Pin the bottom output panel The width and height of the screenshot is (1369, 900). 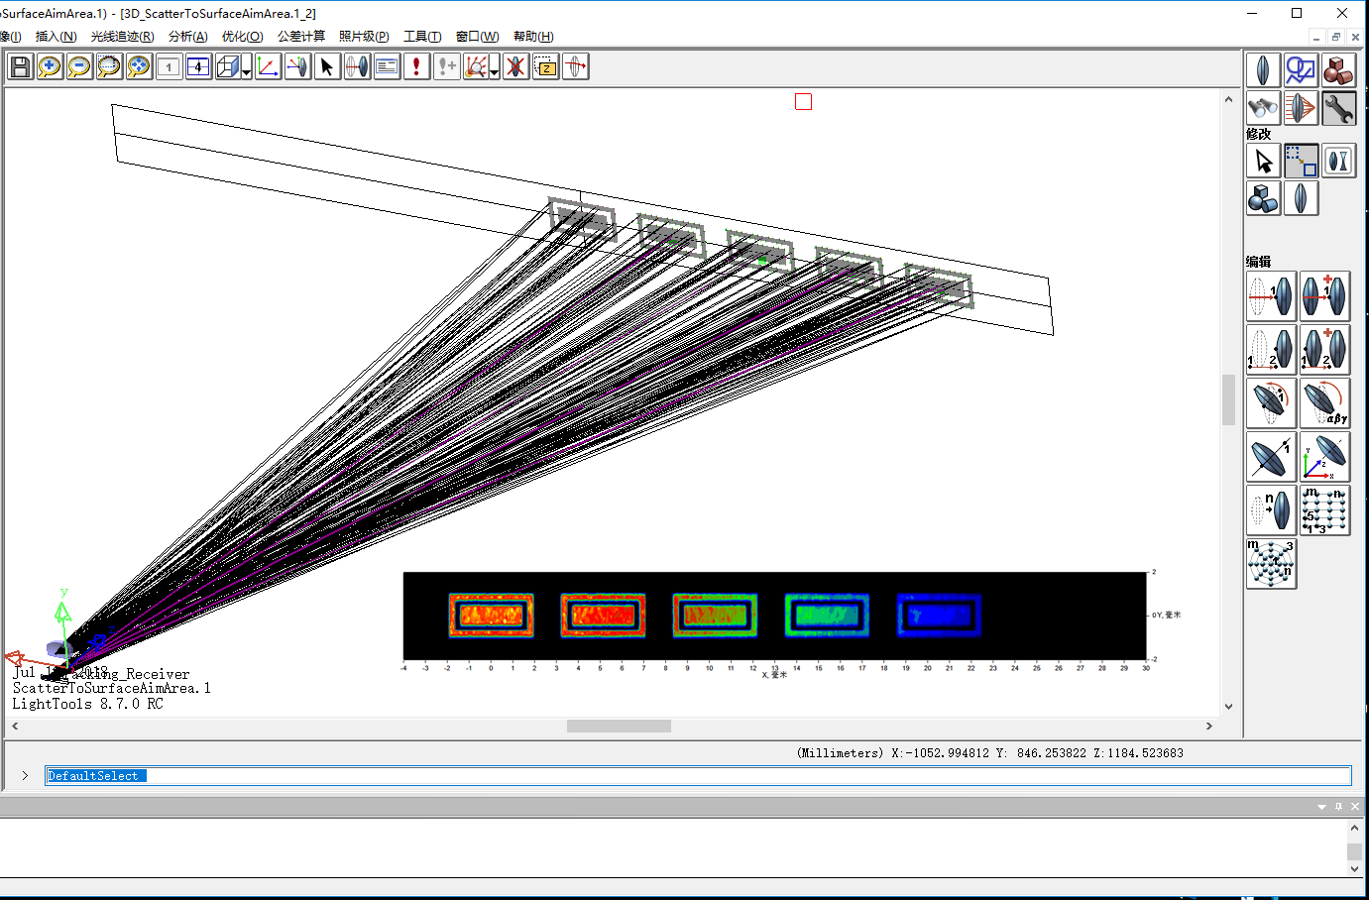click(x=1338, y=806)
